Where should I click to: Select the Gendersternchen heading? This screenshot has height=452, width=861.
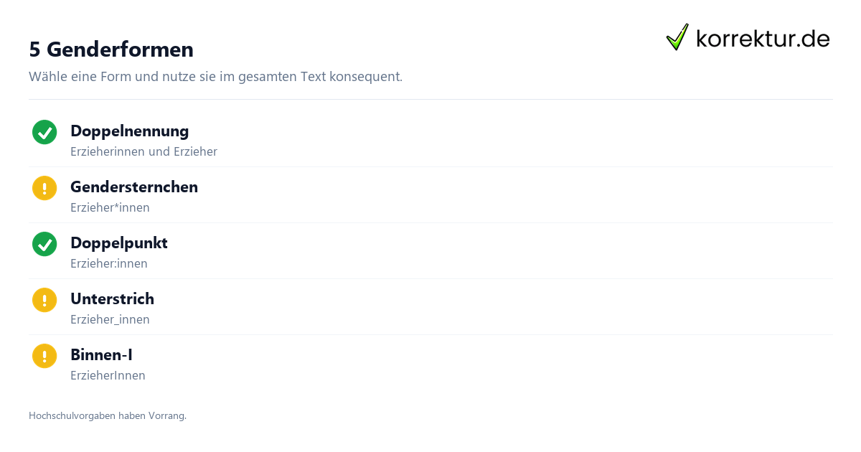(x=134, y=187)
